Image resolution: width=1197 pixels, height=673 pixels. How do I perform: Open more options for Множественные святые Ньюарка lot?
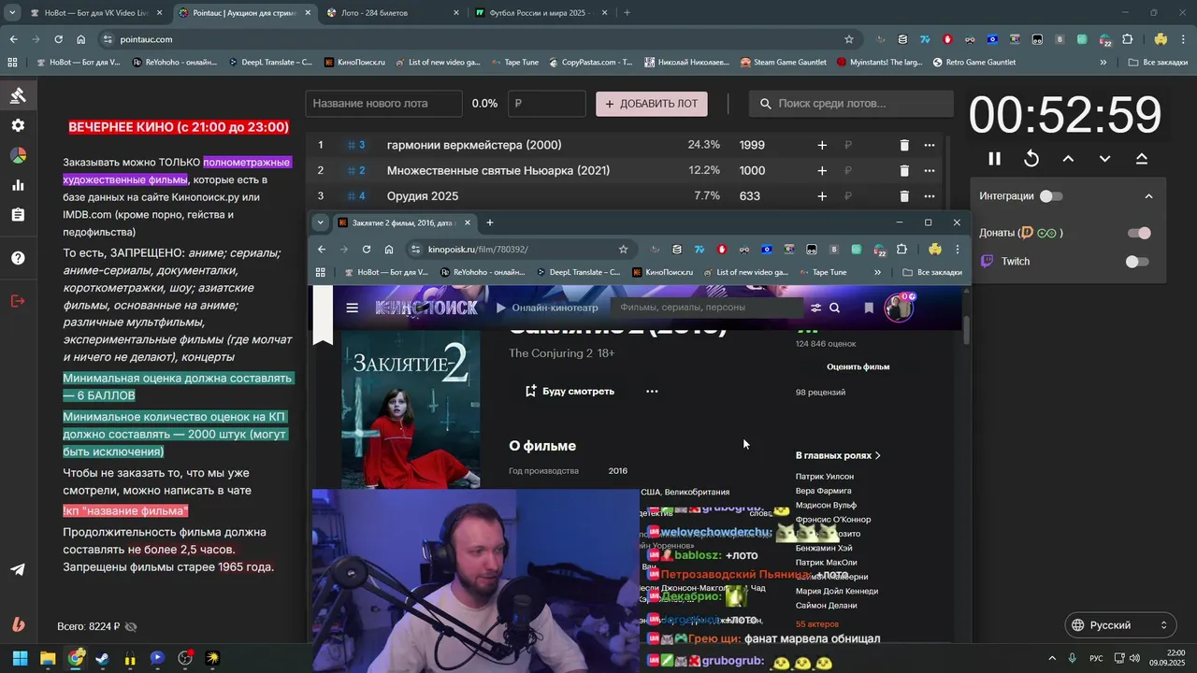point(930,171)
